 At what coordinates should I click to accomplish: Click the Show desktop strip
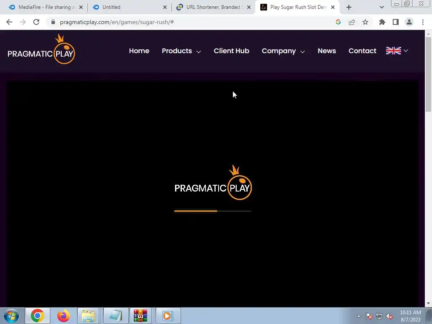point(429,316)
